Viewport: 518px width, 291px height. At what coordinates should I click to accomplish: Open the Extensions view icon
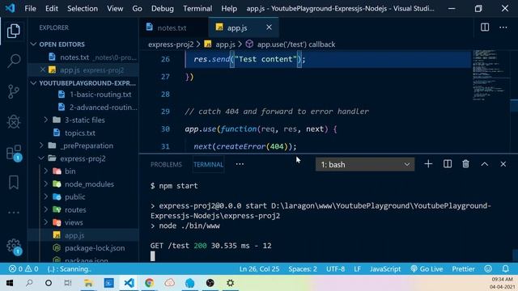click(14, 153)
